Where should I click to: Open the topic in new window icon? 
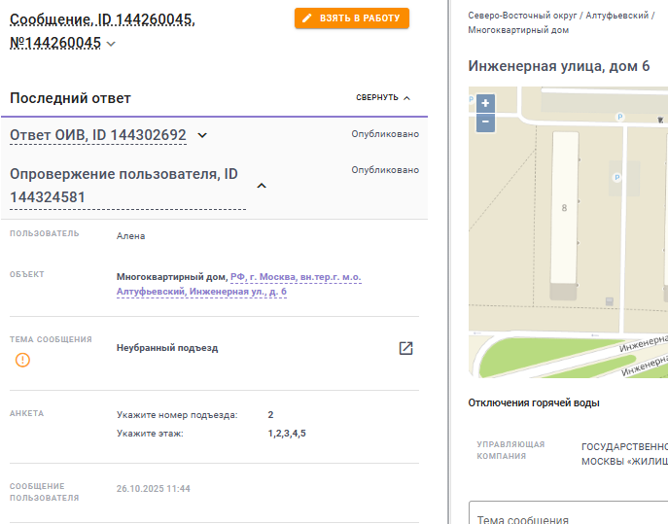click(405, 348)
